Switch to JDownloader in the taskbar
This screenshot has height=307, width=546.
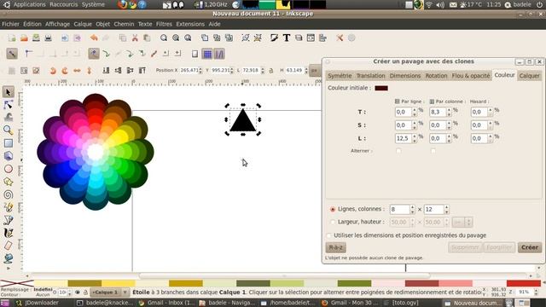tap(38, 303)
